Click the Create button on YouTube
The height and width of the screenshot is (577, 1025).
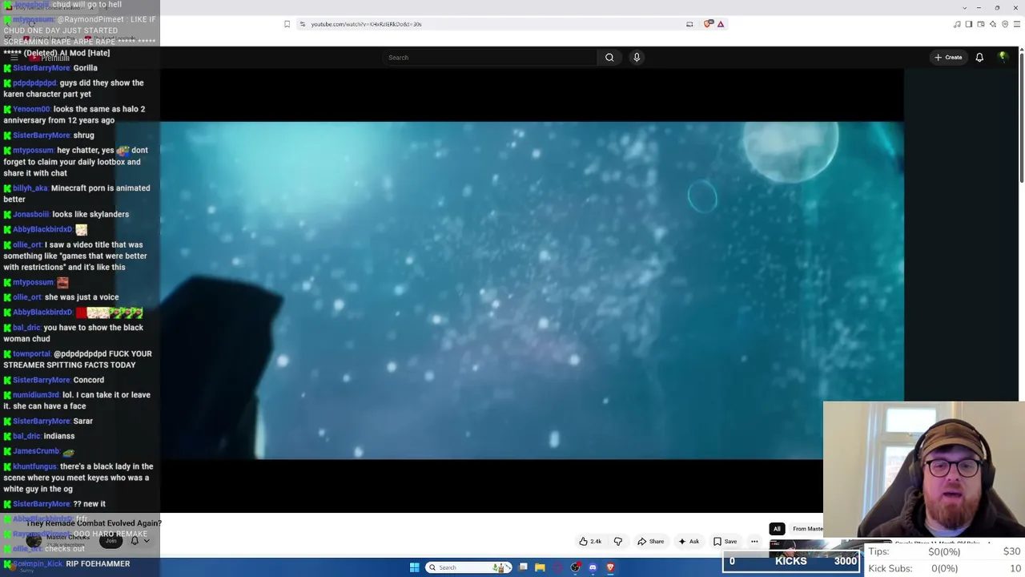click(x=948, y=58)
